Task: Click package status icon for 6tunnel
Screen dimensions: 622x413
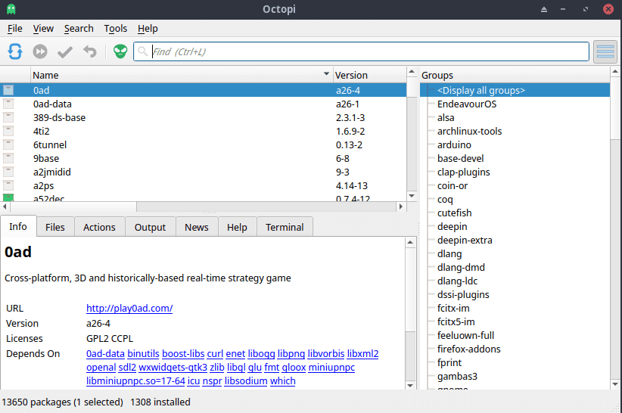Action: (x=8, y=144)
